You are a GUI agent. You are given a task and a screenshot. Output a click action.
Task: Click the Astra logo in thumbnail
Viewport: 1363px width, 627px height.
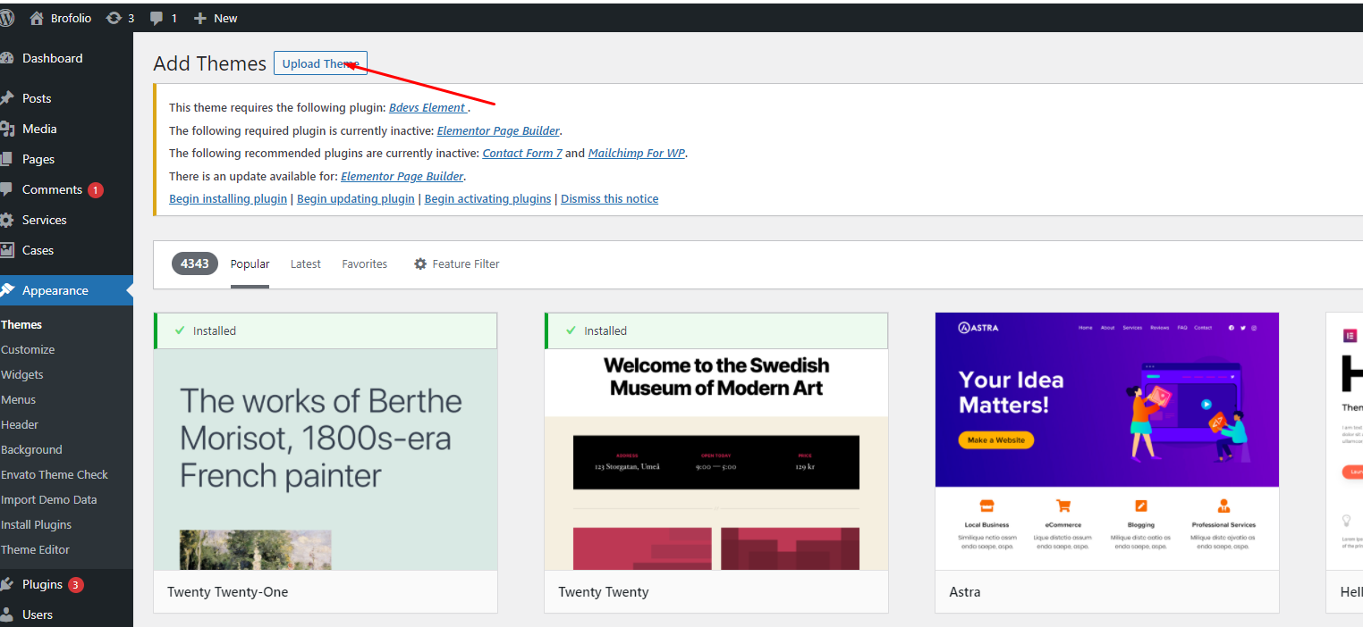(979, 328)
